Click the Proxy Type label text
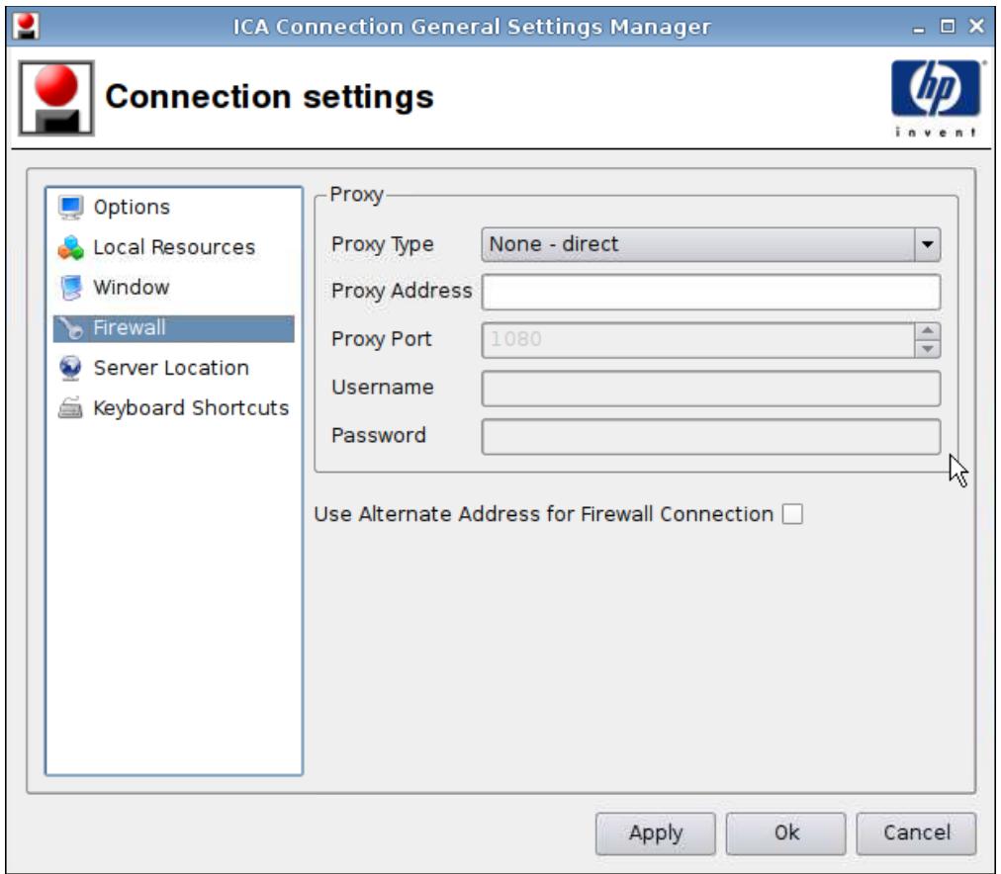Viewport: 1001px width, 874px height. [x=383, y=244]
